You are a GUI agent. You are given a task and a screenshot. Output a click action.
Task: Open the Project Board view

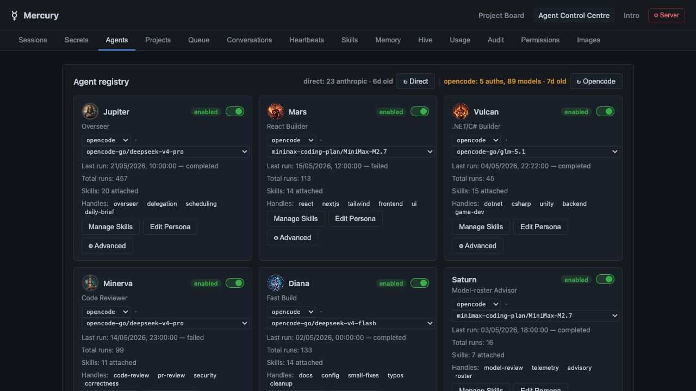(x=501, y=15)
